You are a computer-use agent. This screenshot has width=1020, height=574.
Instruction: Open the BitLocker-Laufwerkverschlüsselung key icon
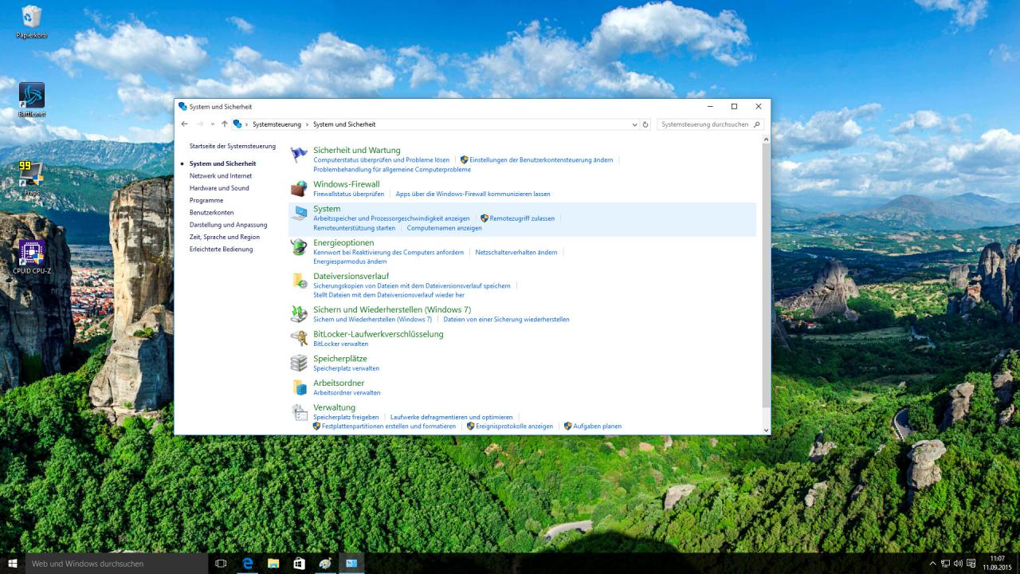tap(299, 338)
